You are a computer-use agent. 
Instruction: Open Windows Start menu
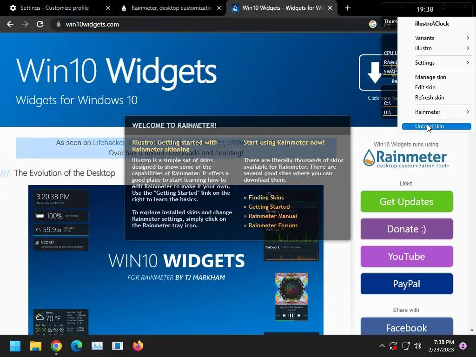pos(15,346)
